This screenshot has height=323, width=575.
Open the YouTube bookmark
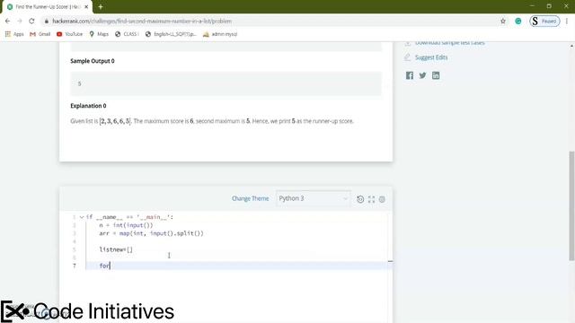pyautogui.click(x=70, y=34)
